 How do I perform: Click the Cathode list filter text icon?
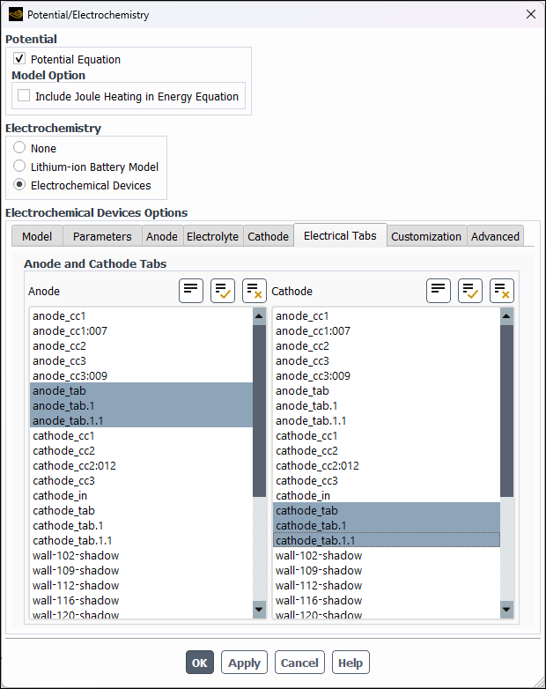[439, 291]
